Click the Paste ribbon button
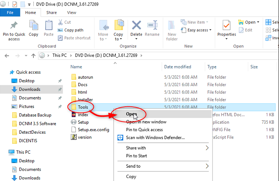Screen dimensions: 279x181 tap(49, 28)
